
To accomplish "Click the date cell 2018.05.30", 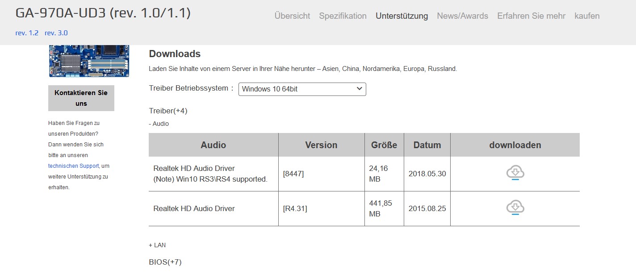I will pos(427,174).
